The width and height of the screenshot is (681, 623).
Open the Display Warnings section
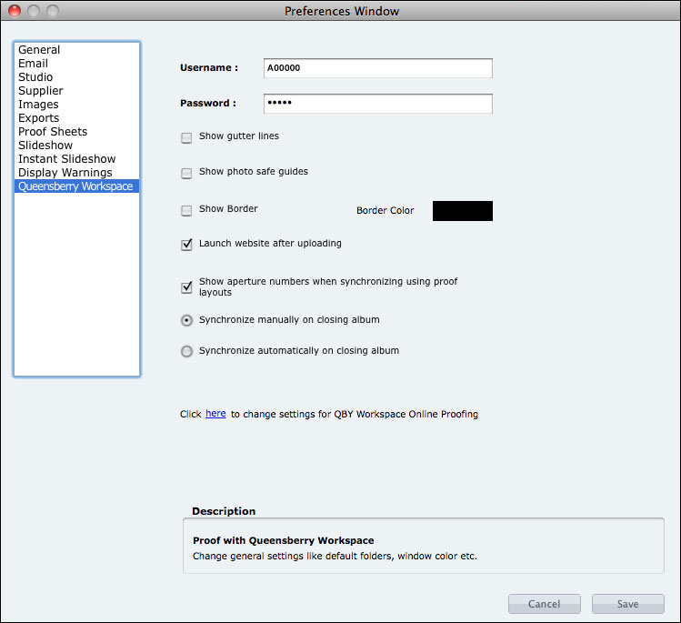76,173
